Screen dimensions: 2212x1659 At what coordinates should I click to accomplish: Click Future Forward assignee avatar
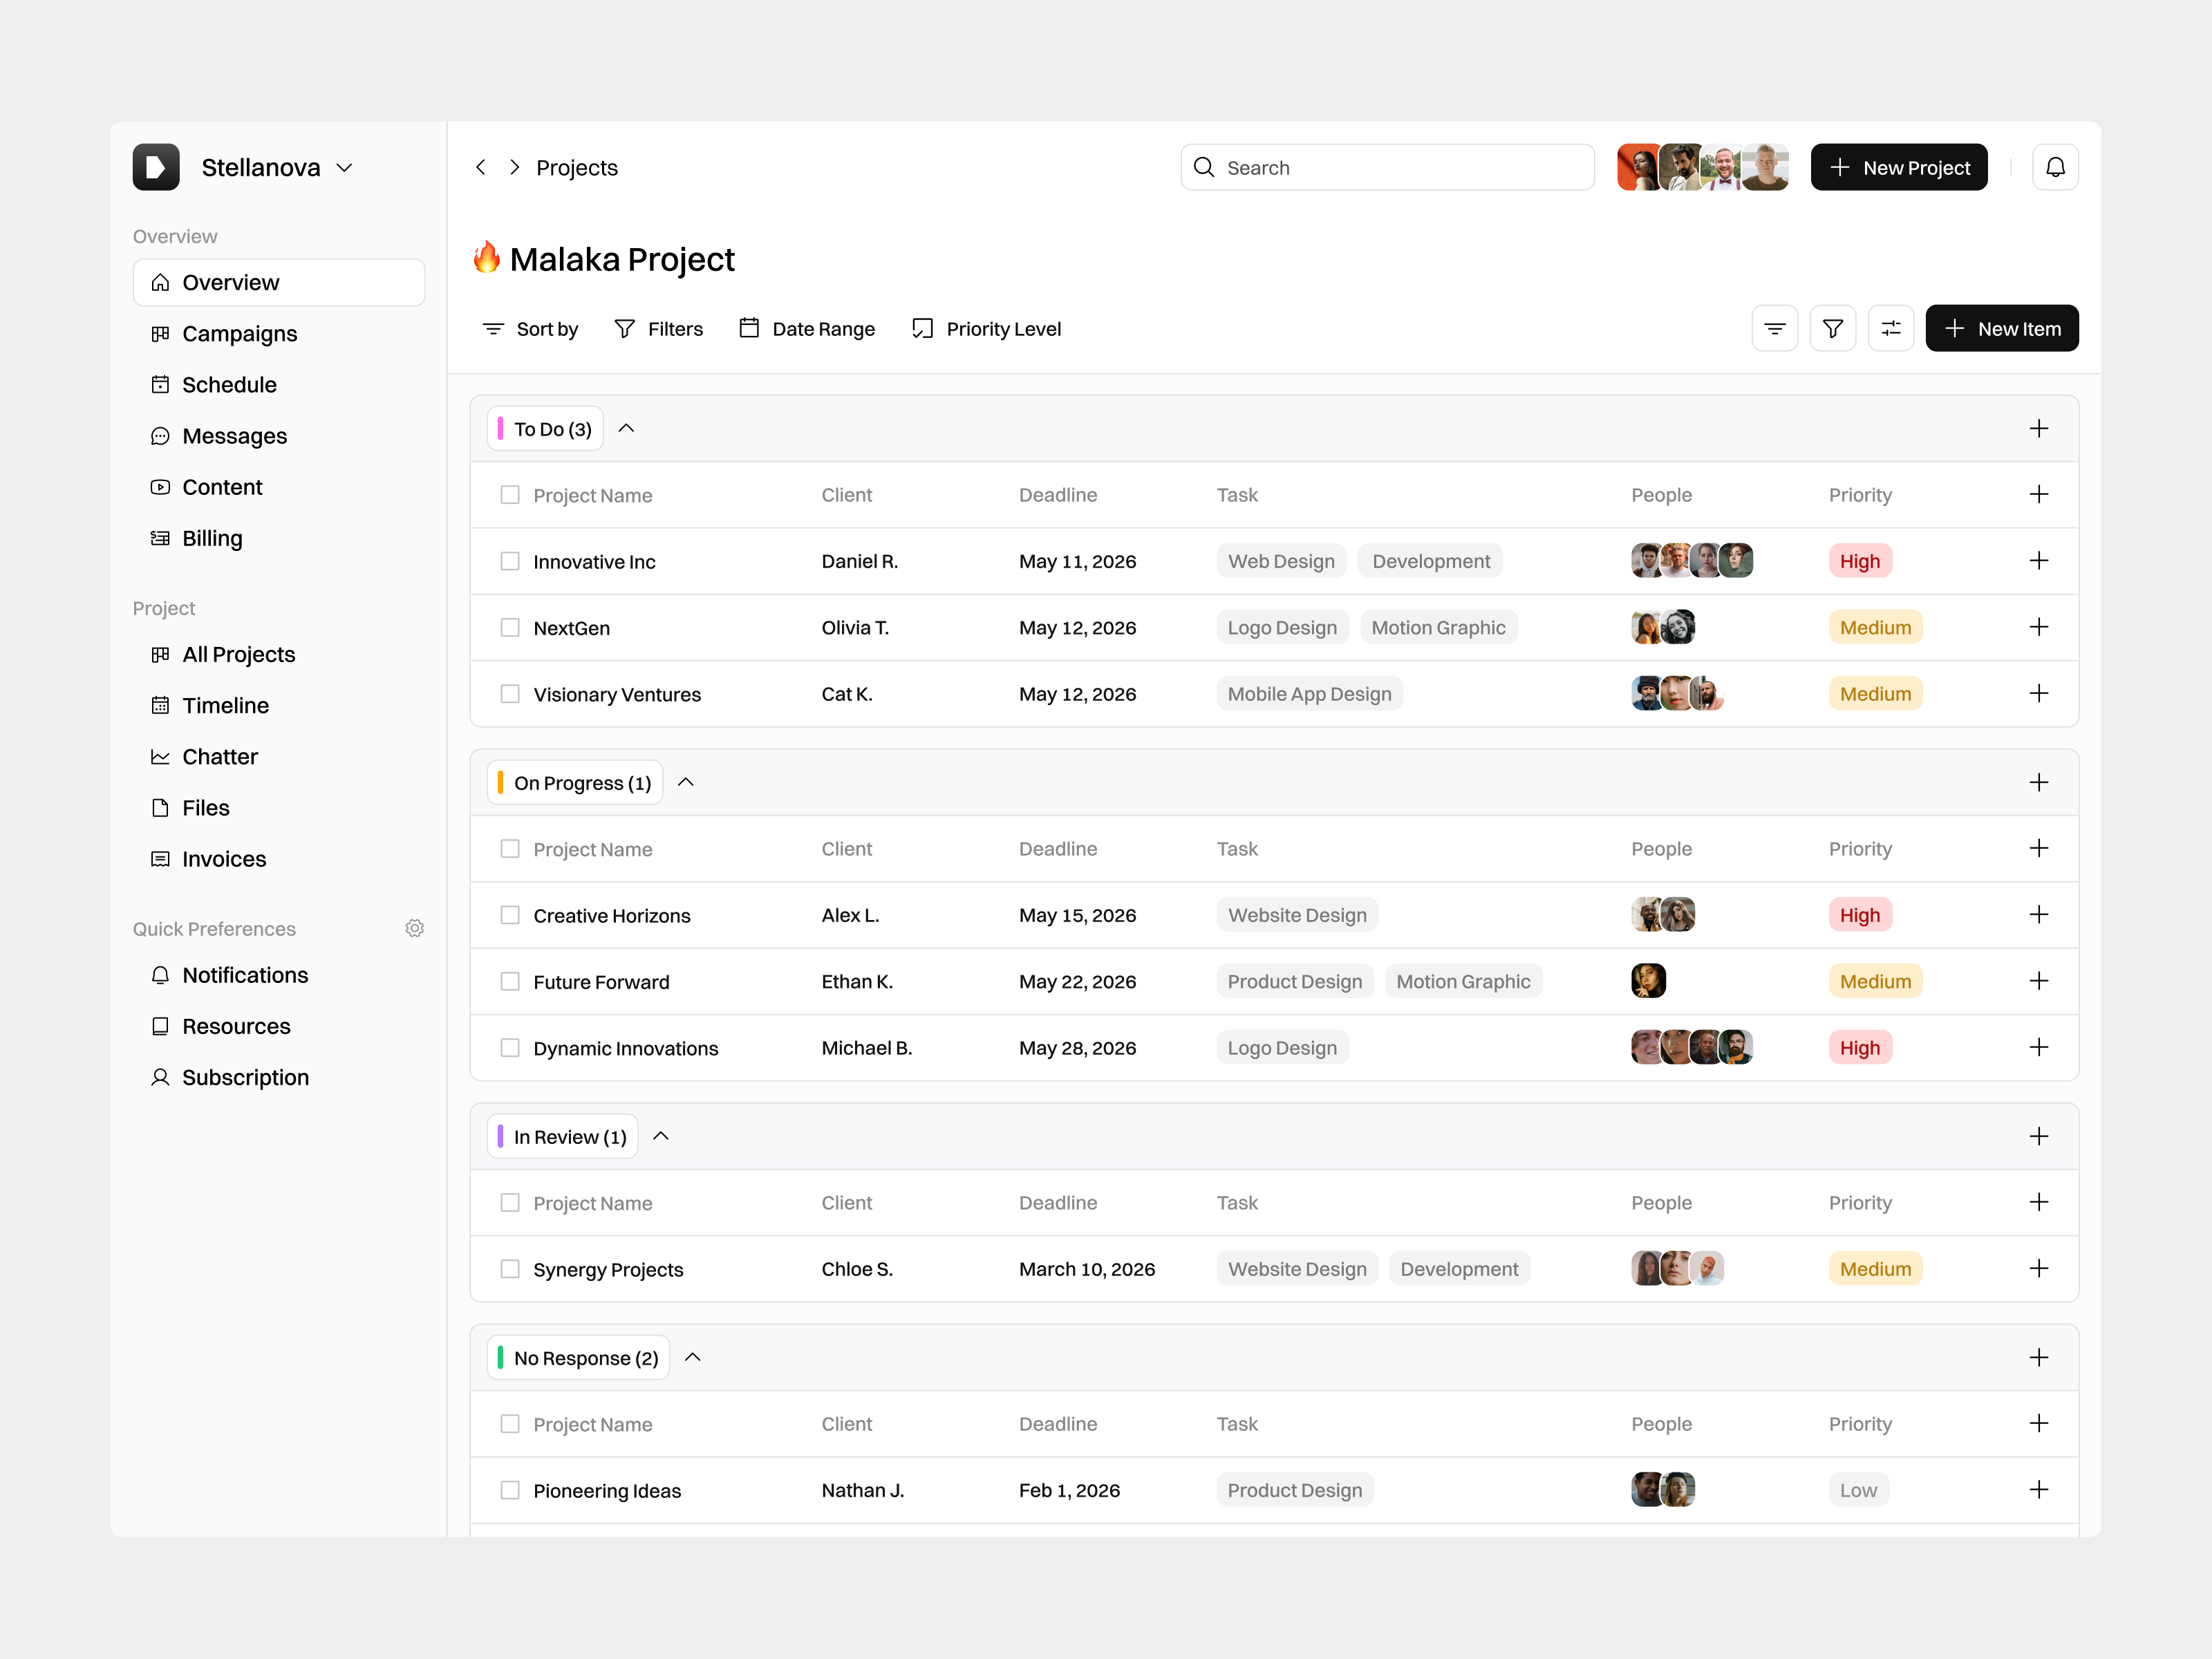click(x=1648, y=981)
